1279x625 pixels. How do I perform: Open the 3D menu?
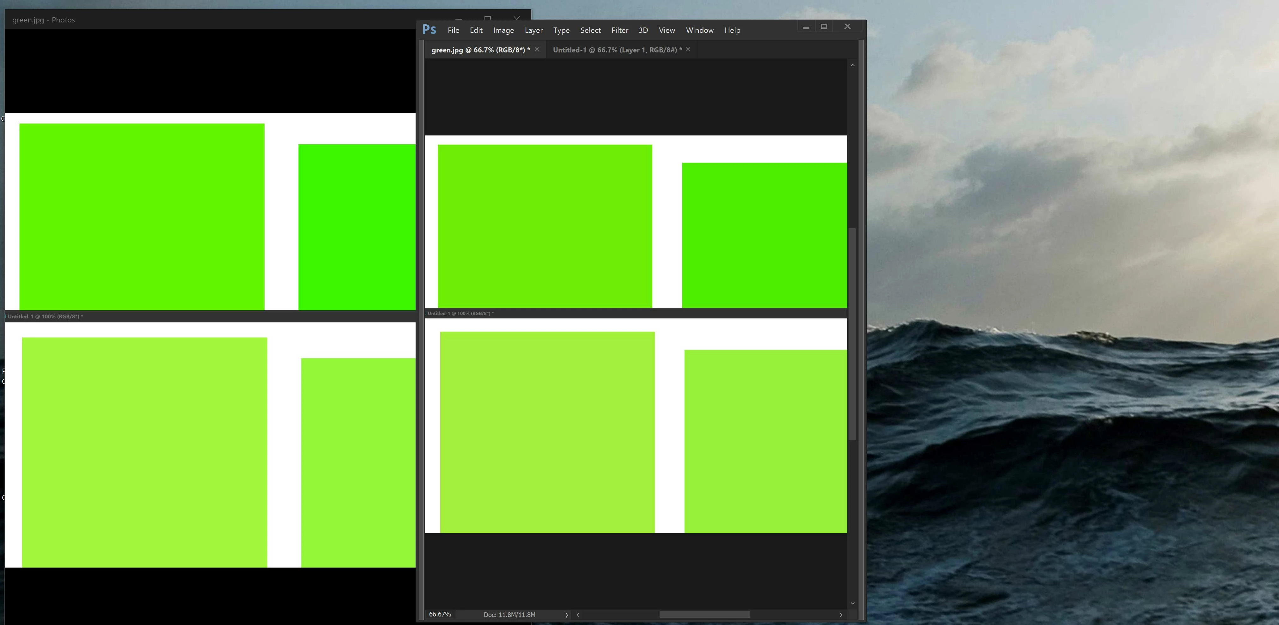click(643, 30)
